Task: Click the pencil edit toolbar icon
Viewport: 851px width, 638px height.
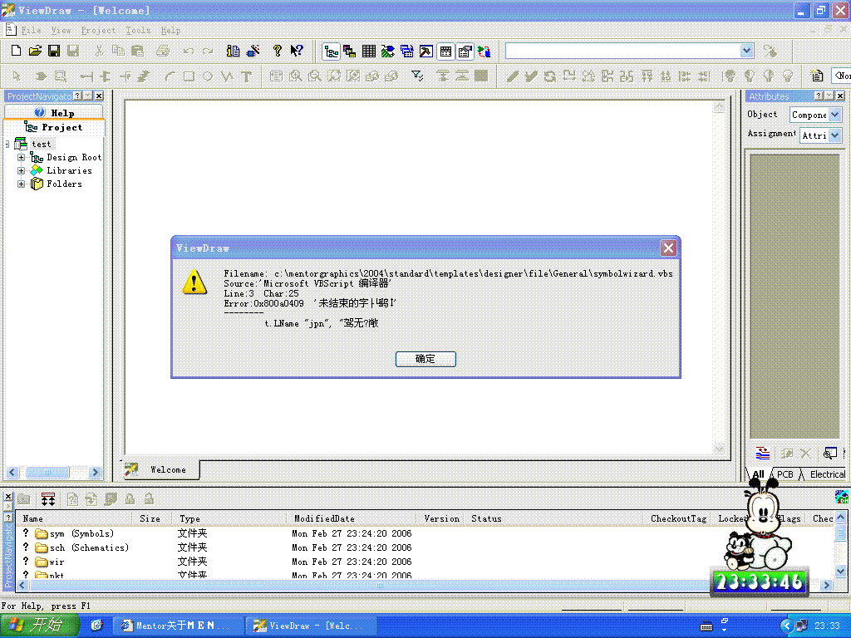Action: click(x=512, y=76)
